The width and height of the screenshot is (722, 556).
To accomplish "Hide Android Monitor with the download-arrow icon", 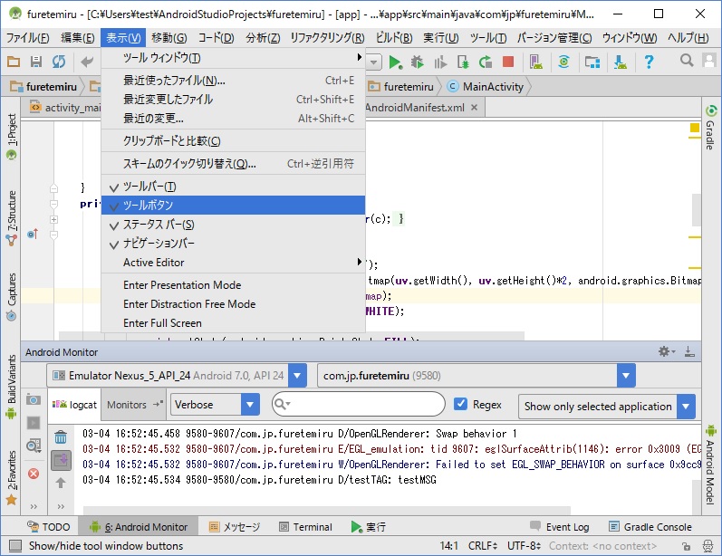I will [689, 351].
